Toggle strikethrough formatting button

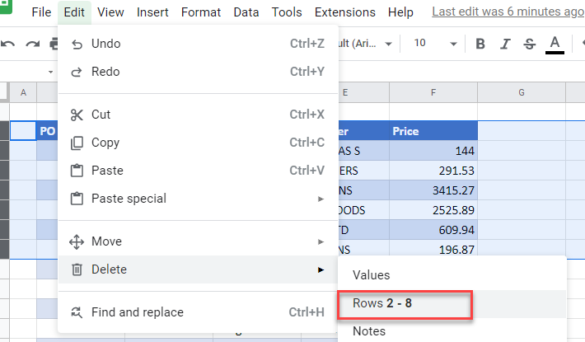coord(529,43)
